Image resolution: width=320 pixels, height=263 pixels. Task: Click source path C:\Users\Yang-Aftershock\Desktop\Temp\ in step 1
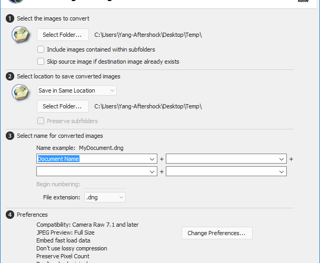pyautogui.click(x=148, y=35)
